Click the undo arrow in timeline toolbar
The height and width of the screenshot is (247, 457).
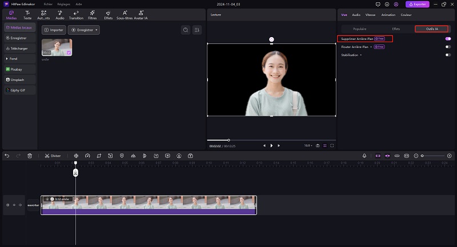click(x=7, y=156)
